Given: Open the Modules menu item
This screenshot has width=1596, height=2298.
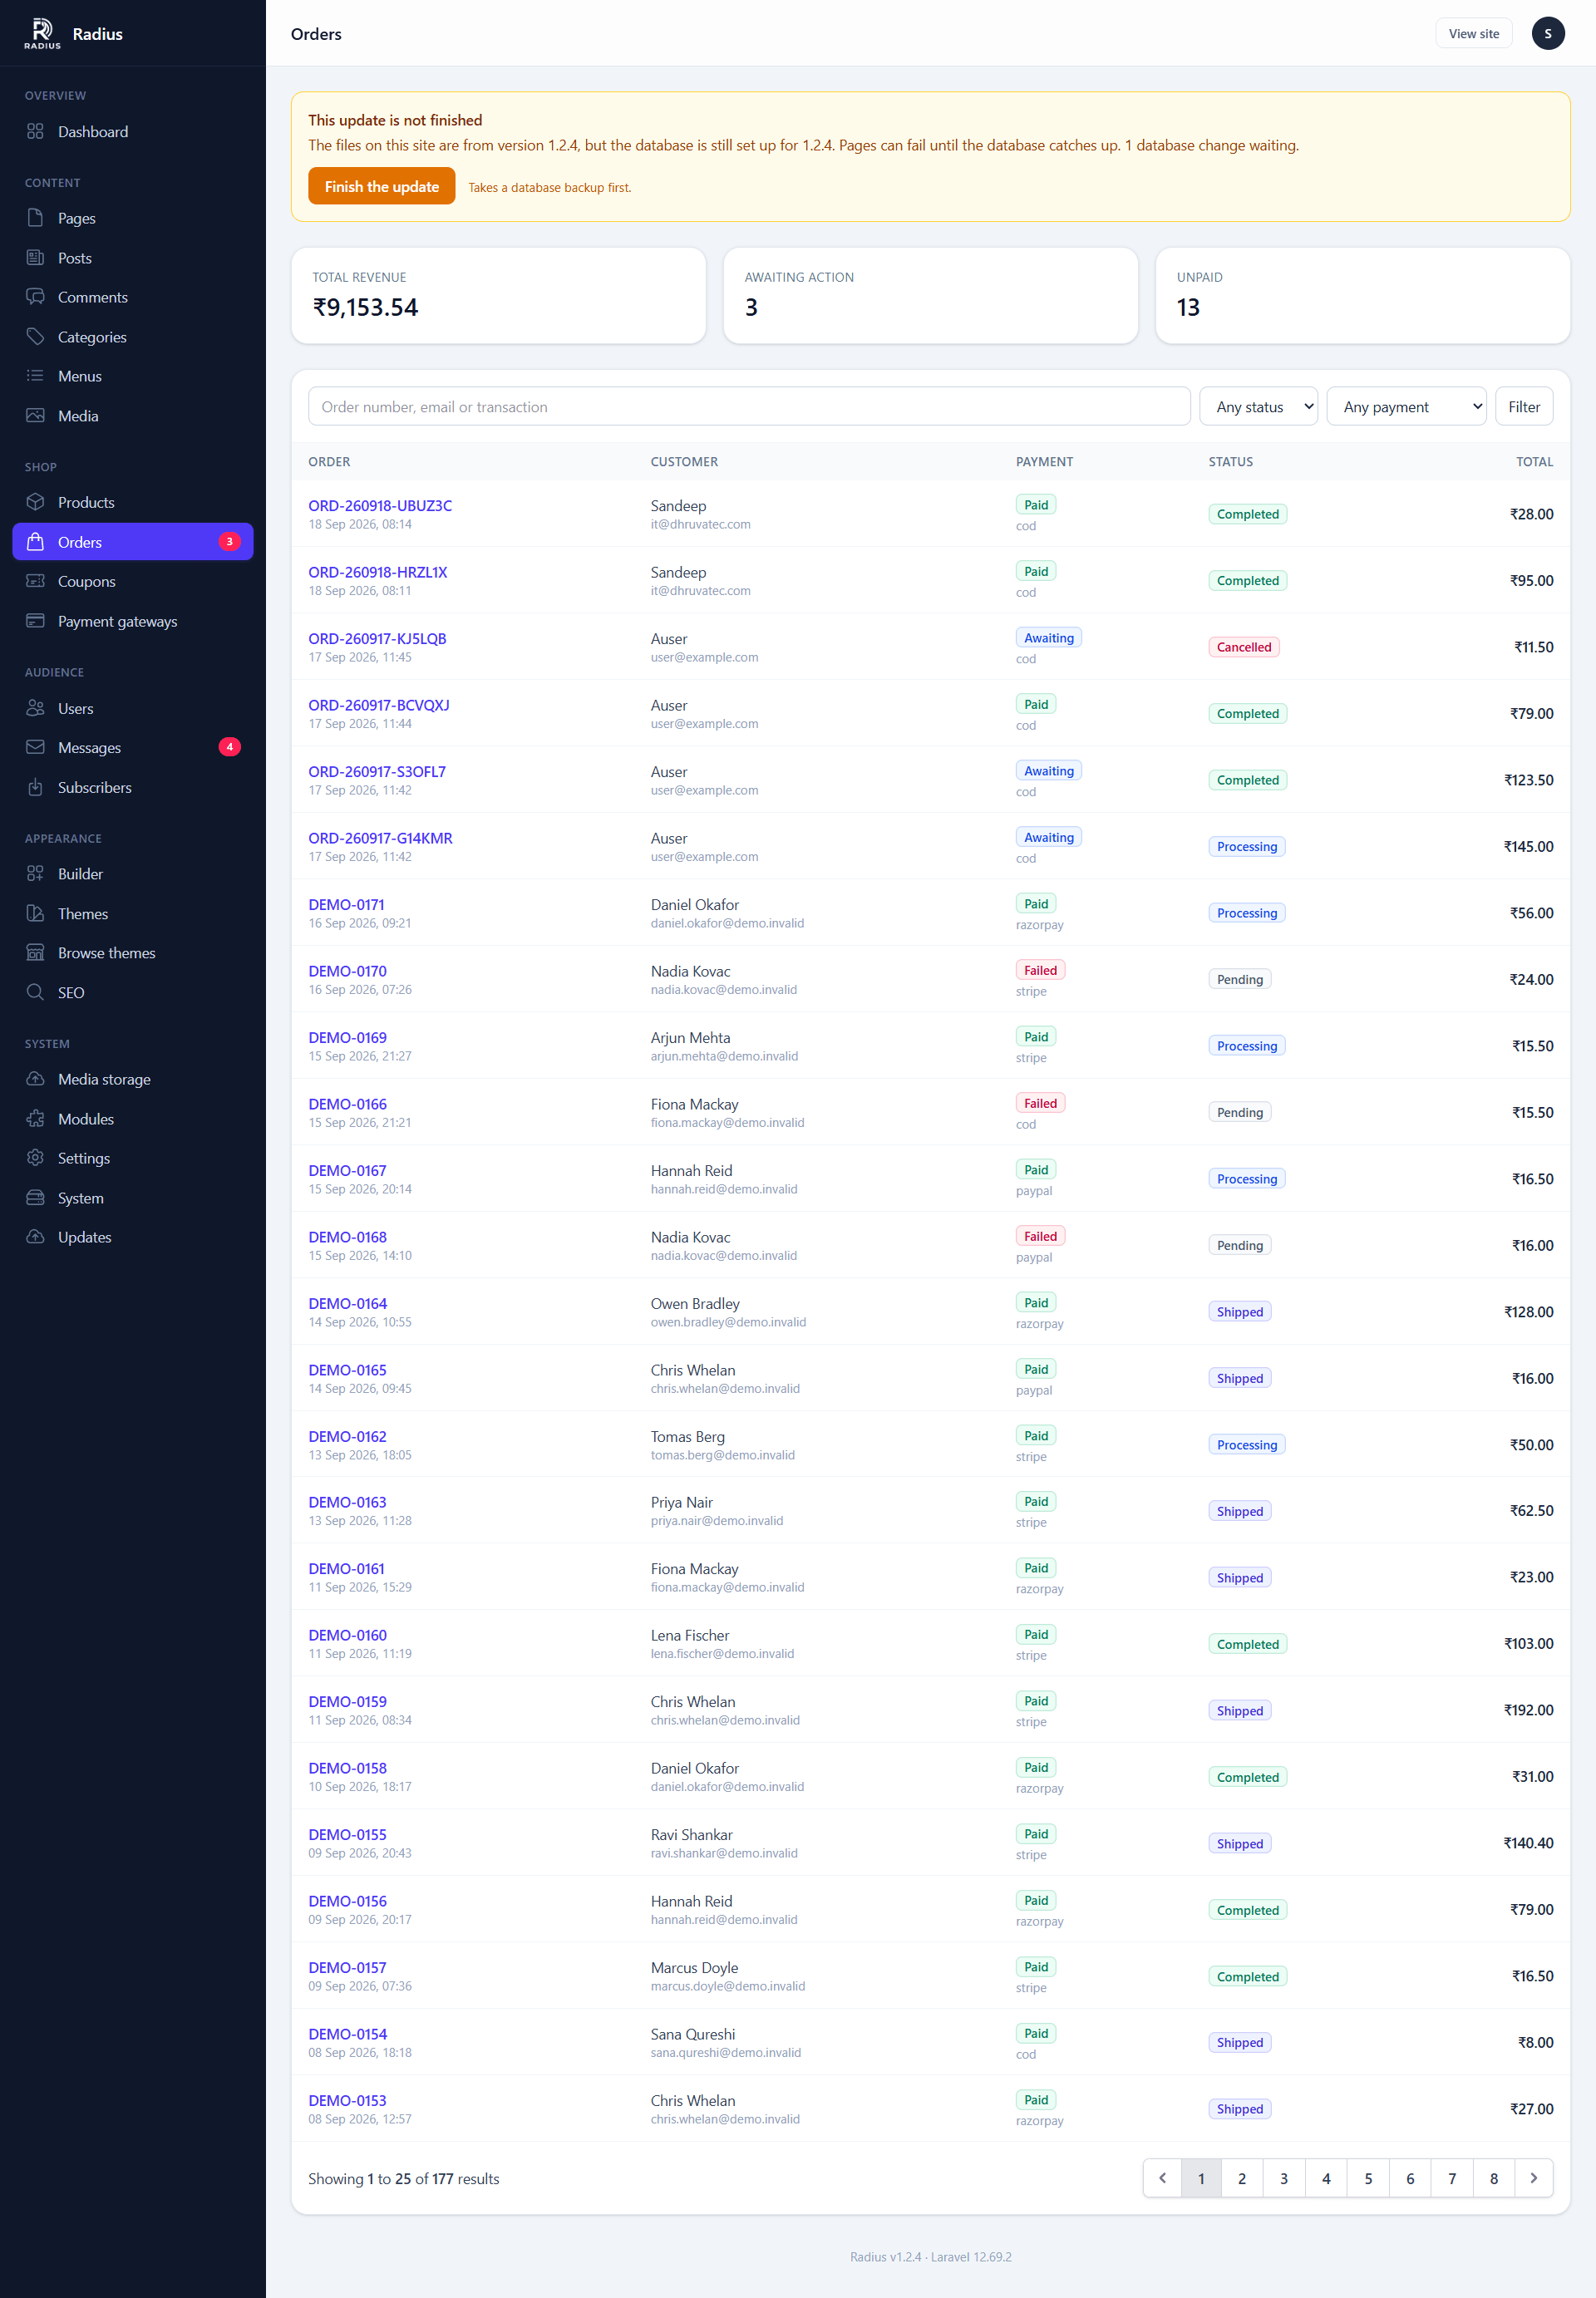Looking at the screenshot, I should pyautogui.click(x=133, y=1119).
